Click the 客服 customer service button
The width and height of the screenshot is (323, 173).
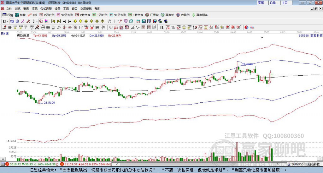click(262, 3)
